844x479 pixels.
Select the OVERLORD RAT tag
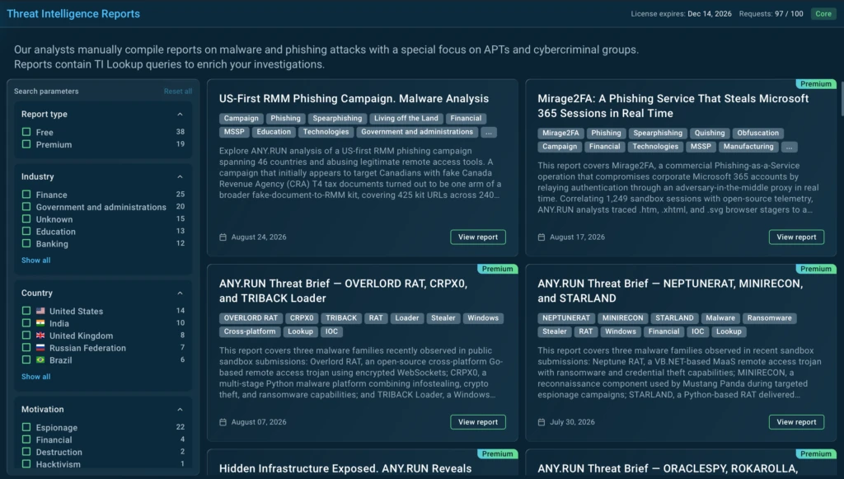pyautogui.click(x=251, y=318)
